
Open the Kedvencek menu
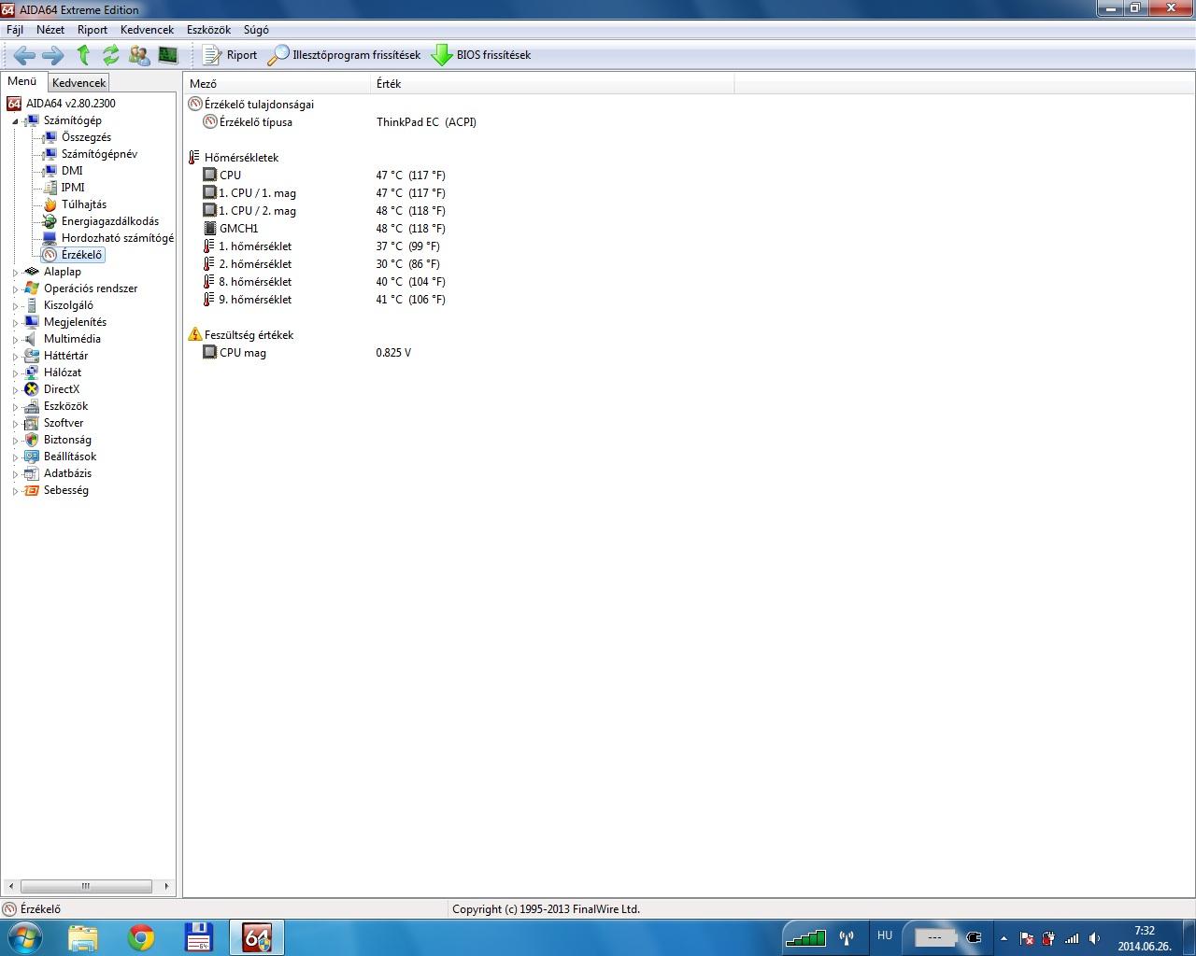coord(147,30)
